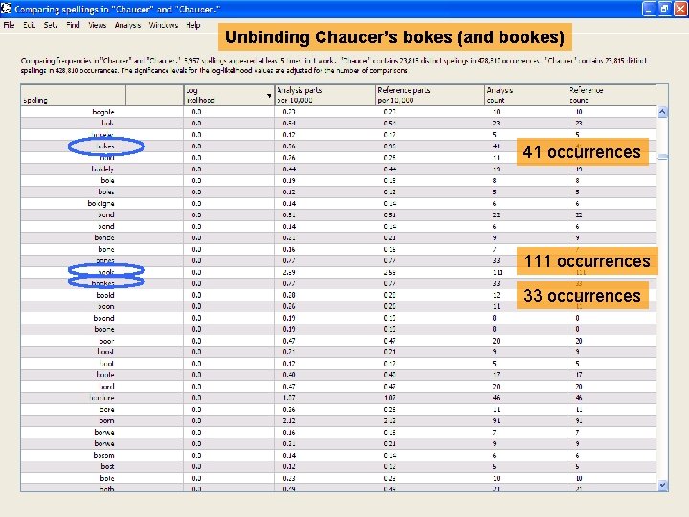
Task: Select the 'bone' spelling cell
Action: [x=106, y=249]
